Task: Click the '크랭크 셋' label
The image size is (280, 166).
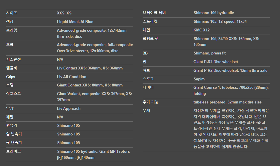Action: point(150,39)
